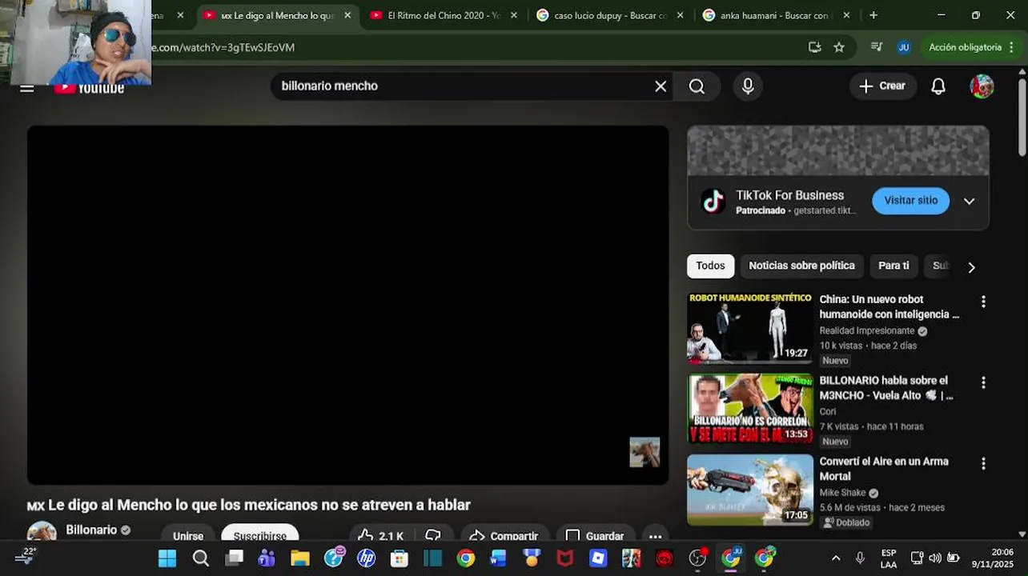Click the ESP LAA language indicator
The height and width of the screenshot is (576, 1028).
coord(889,558)
